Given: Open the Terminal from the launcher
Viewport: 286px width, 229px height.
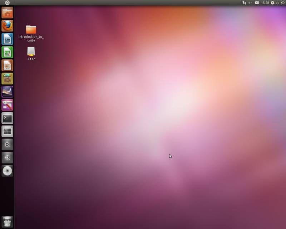Looking at the screenshot, I should pyautogui.click(x=7, y=118).
